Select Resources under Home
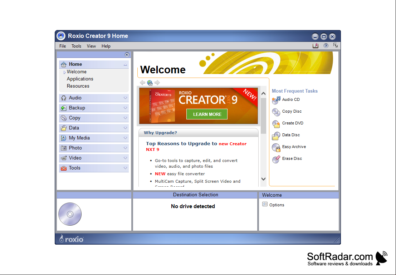The height and width of the screenshot is (275, 396). point(78,86)
